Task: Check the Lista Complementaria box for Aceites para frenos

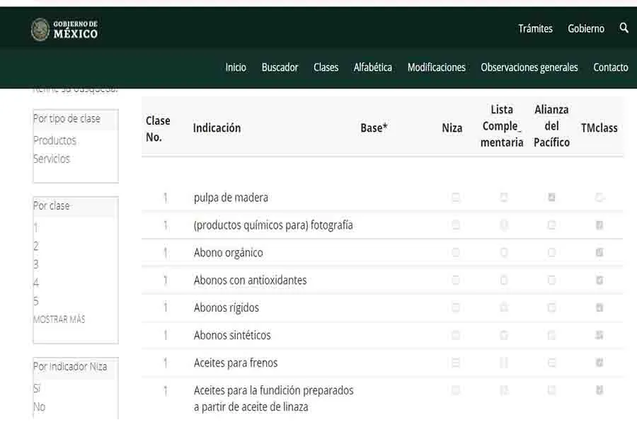Action: pyautogui.click(x=503, y=363)
